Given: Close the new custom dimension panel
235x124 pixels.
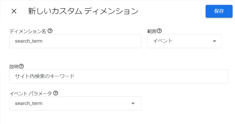Looking at the screenshot, I should pos(14,11).
